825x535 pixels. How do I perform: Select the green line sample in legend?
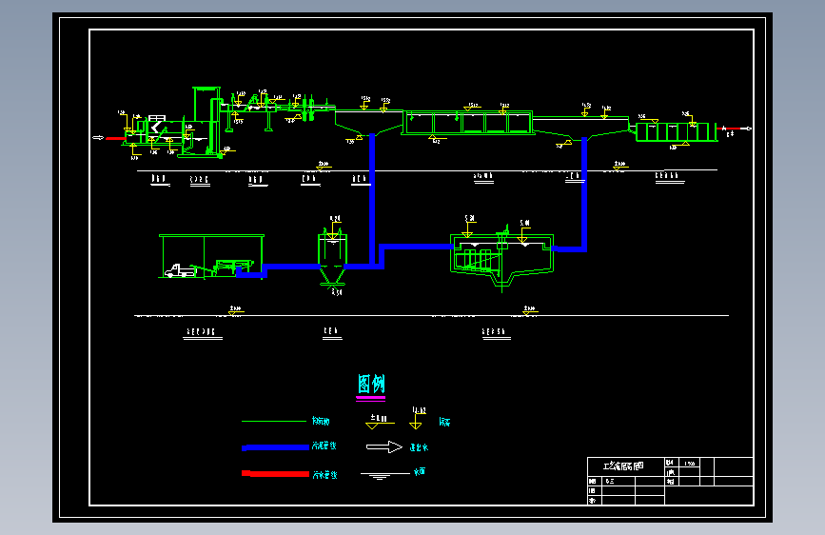[274, 422]
